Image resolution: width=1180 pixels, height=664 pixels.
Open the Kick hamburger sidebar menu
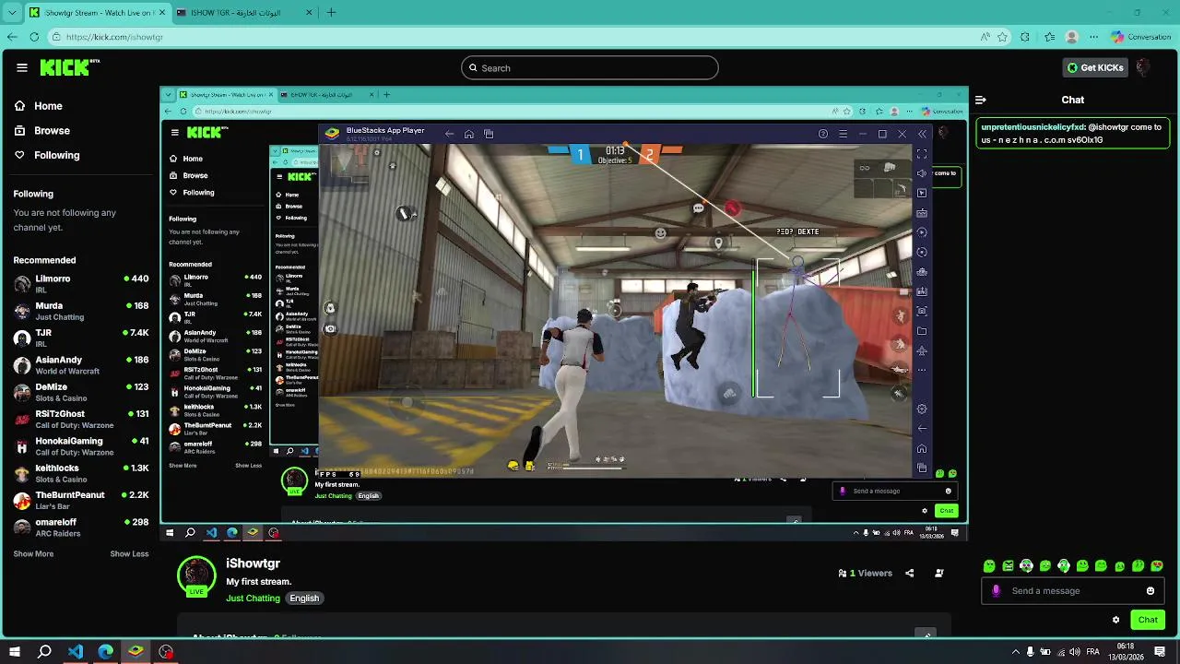(21, 67)
